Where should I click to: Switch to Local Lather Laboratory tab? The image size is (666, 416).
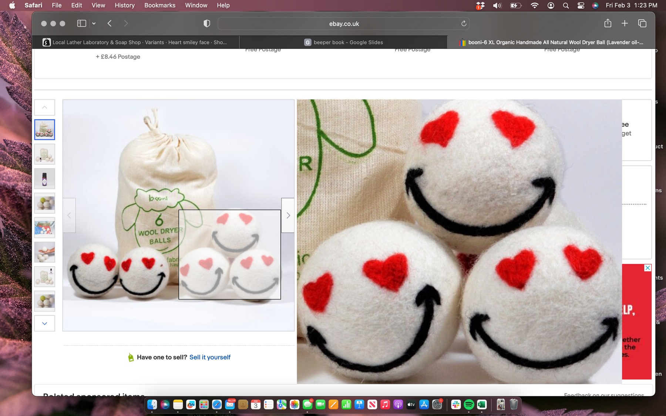coord(135,42)
